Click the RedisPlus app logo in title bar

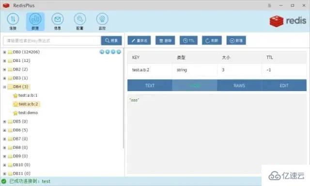6,5
